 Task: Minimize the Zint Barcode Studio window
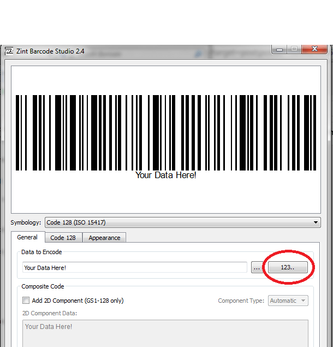coord(280,49)
